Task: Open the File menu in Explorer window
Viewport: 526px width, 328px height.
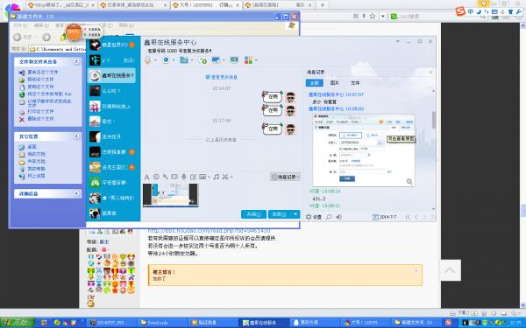Action: point(20,25)
